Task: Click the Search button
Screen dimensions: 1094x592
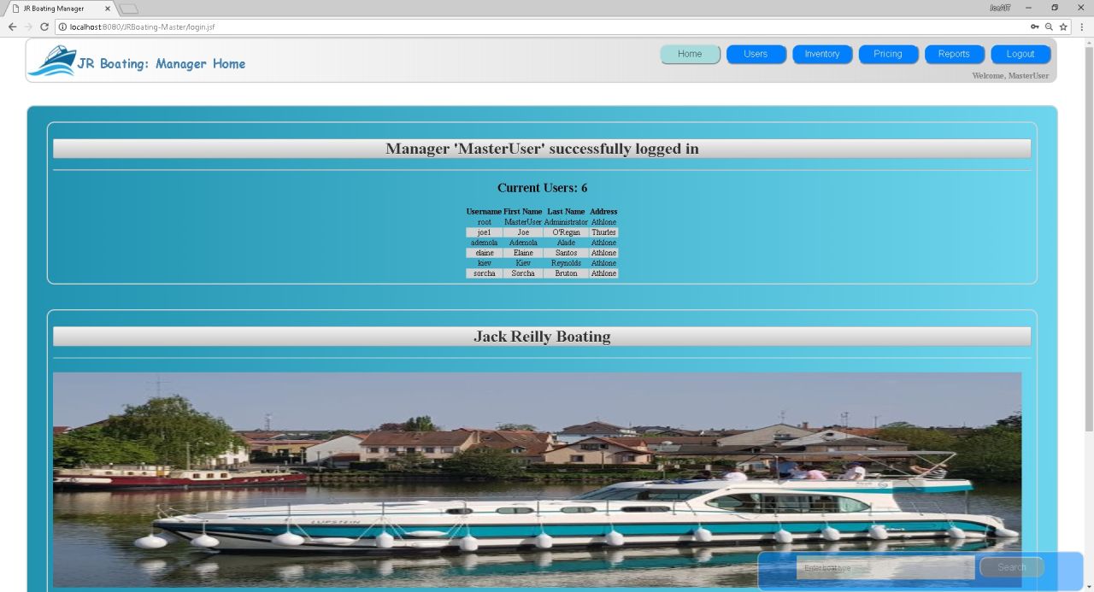Action: pos(1012,567)
